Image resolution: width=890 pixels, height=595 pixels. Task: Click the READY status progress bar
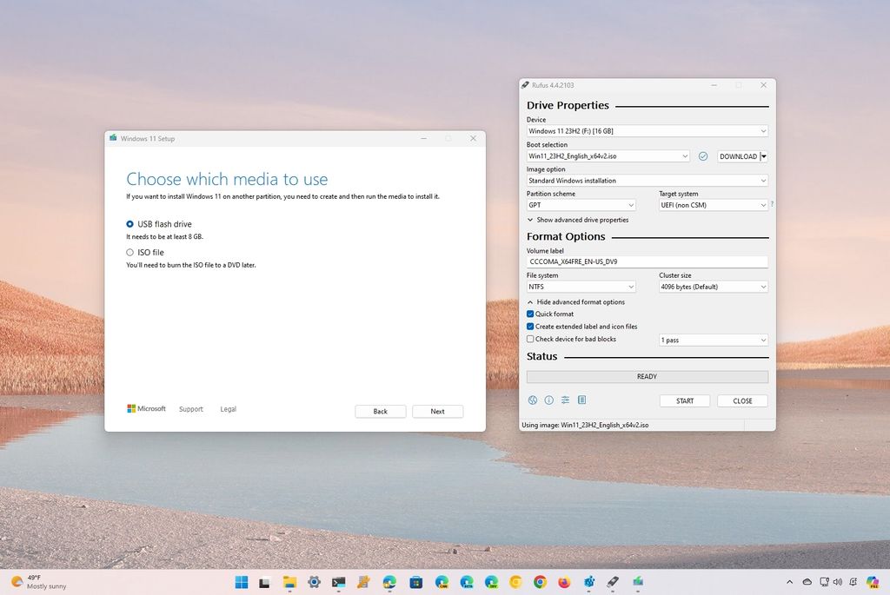647,376
